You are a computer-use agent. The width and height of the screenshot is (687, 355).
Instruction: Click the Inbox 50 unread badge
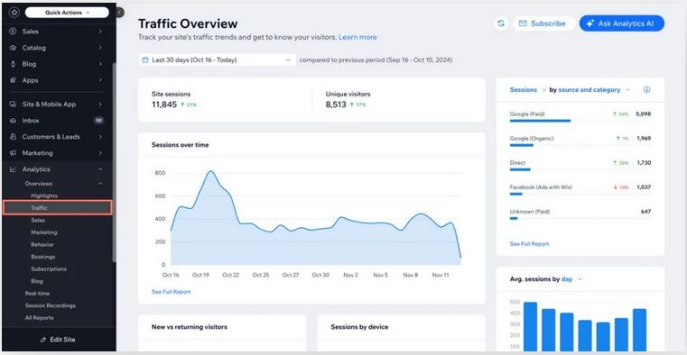[x=98, y=120]
